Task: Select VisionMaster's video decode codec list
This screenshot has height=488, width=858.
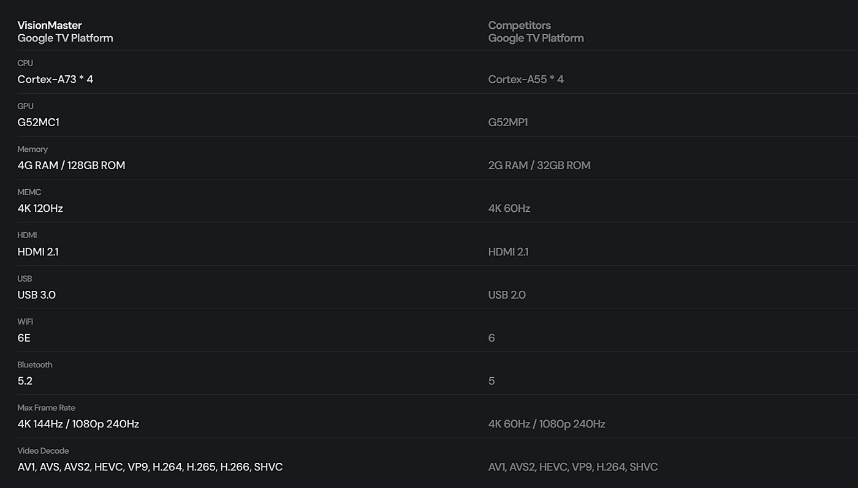Action: [x=150, y=467]
